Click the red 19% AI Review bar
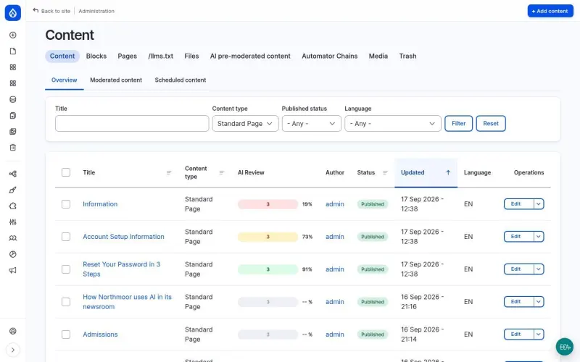Screen dimensions: 580x362 pyautogui.click(x=268, y=204)
